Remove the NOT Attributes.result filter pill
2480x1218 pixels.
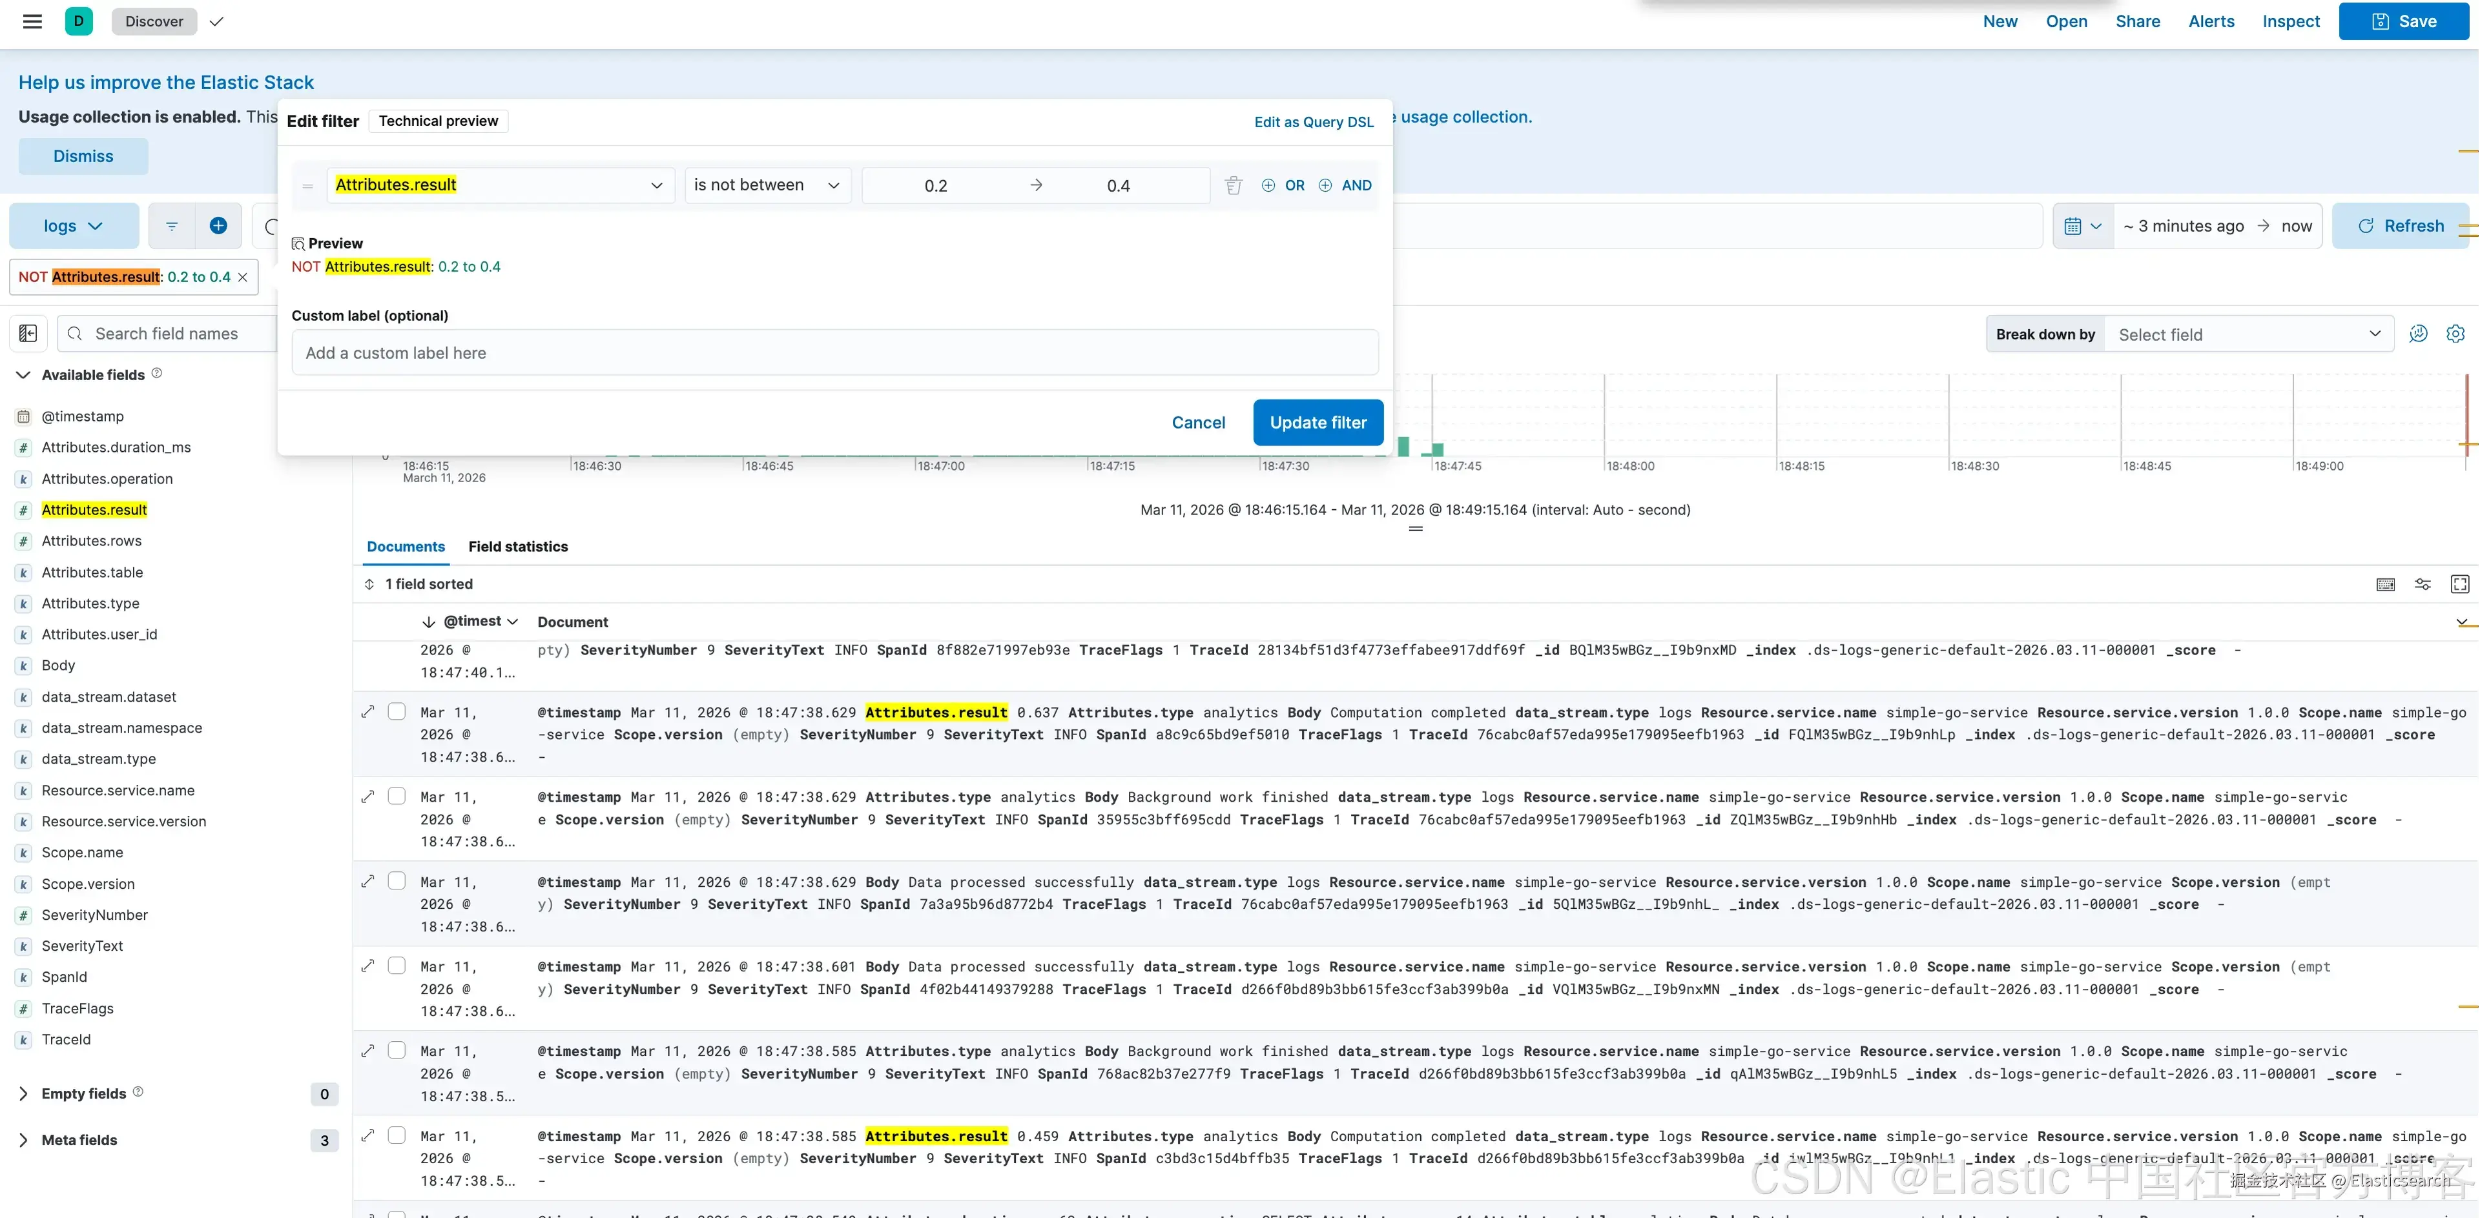[x=243, y=277]
